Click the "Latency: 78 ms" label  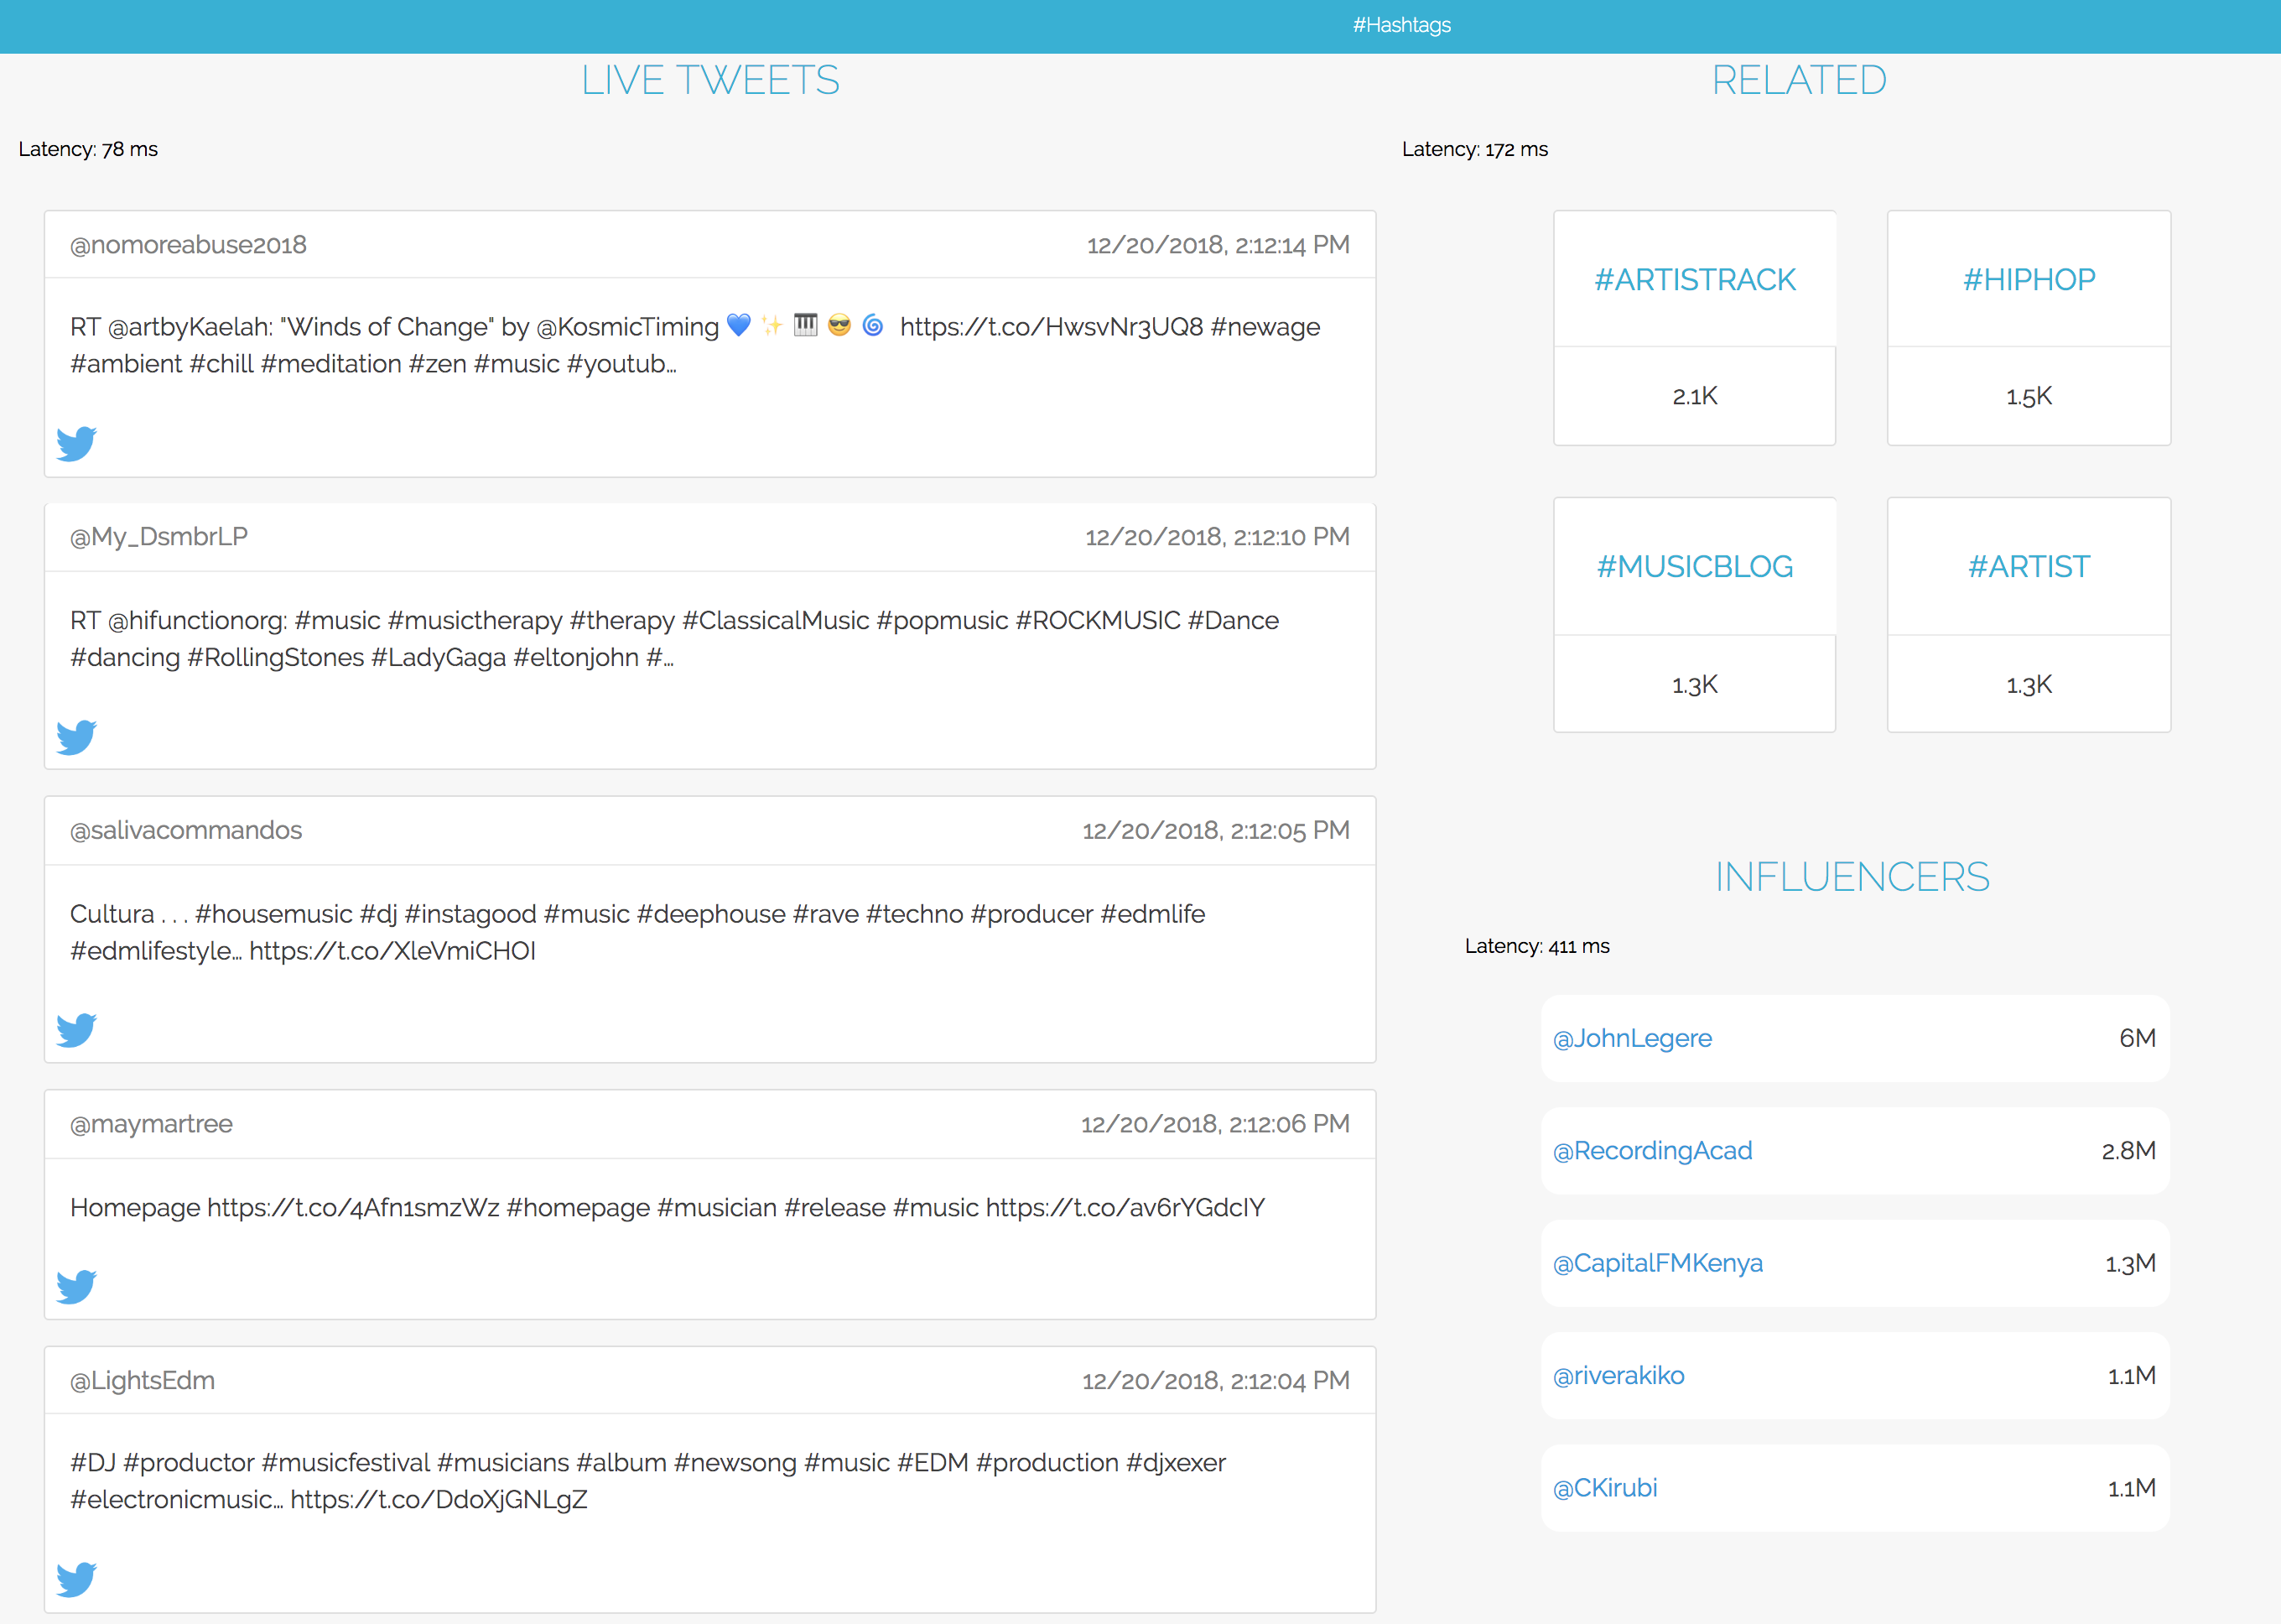(x=88, y=149)
